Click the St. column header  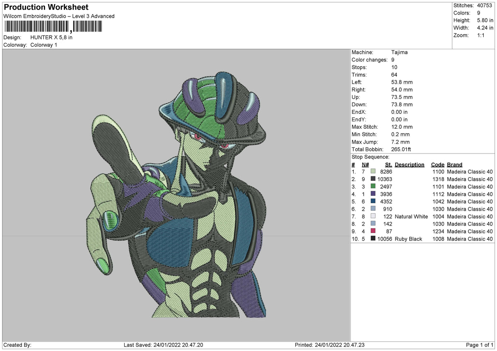click(388, 164)
